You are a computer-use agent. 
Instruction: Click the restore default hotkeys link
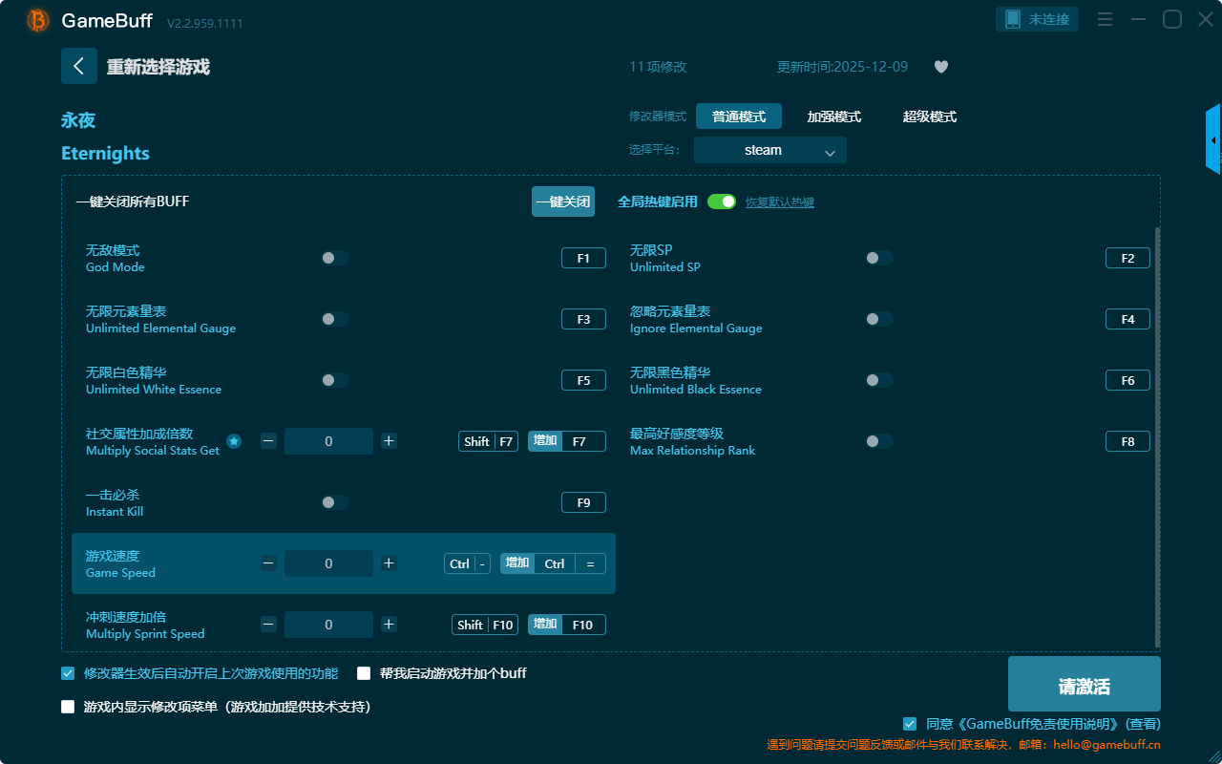(779, 202)
